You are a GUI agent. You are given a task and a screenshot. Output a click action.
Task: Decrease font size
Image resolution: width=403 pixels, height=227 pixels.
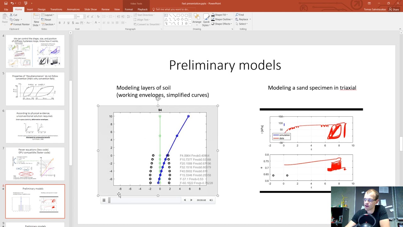click(x=92, y=16)
